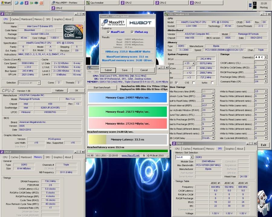
Task: Click the Intel Core i7 inside logo
Action: 73,32
